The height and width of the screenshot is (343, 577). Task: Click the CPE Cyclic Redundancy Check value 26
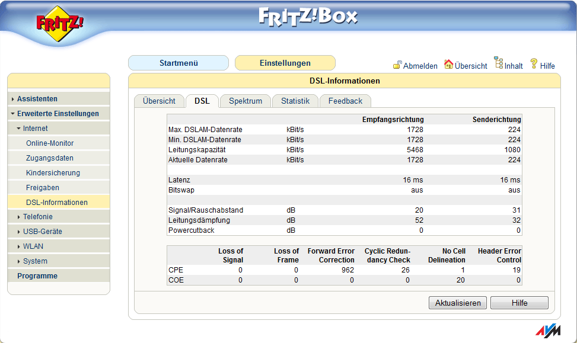click(x=406, y=270)
